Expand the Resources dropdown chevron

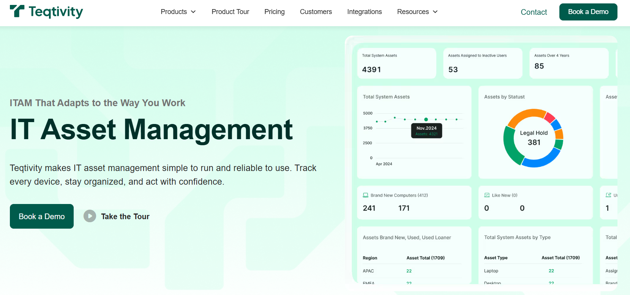click(435, 12)
